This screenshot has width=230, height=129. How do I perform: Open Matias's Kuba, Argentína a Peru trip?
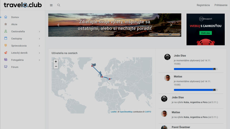coord(195,117)
